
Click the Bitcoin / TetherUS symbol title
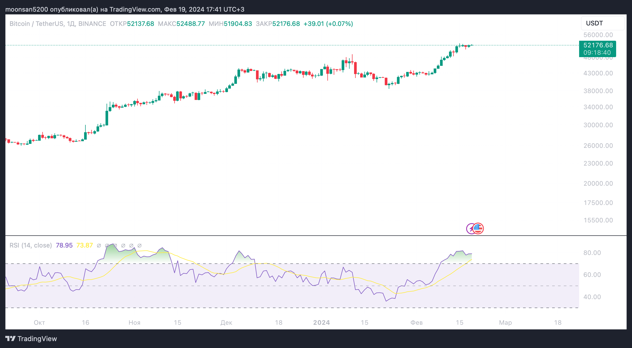[x=36, y=24]
